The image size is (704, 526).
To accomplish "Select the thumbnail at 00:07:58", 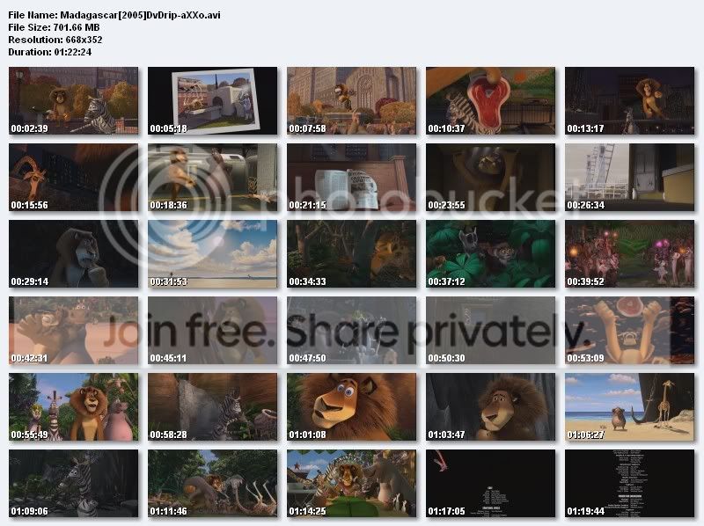I will [351, 100].
